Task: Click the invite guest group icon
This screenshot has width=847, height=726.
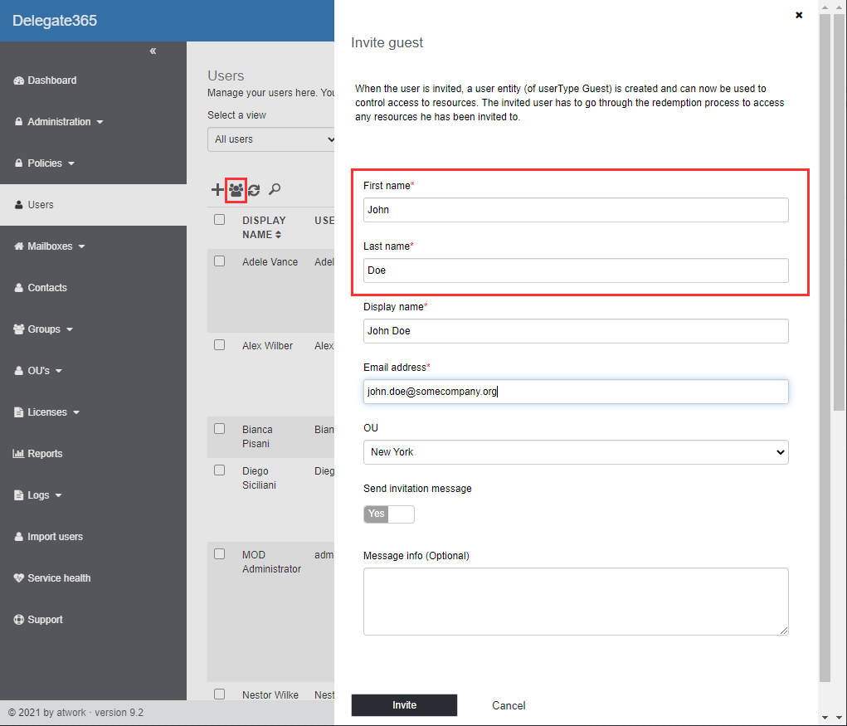Action: 236,190
